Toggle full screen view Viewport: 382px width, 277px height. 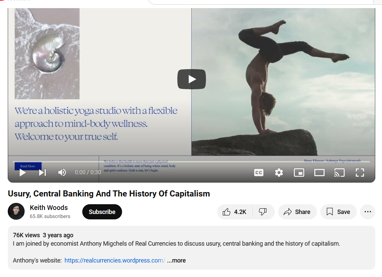point(360,173)
